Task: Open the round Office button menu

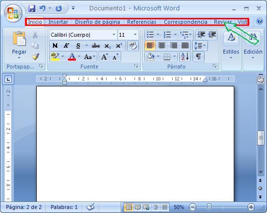Action: [13, 13]
